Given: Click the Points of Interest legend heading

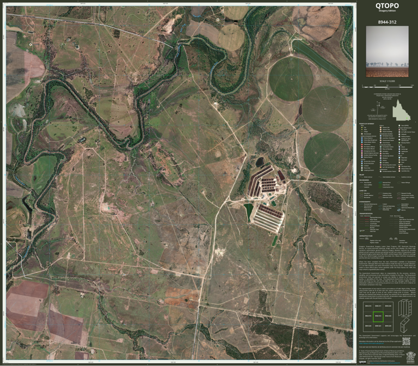Looking at the screenshot, I should click(366, 124).
